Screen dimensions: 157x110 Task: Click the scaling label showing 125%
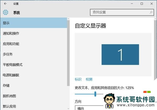pos(104,88)
